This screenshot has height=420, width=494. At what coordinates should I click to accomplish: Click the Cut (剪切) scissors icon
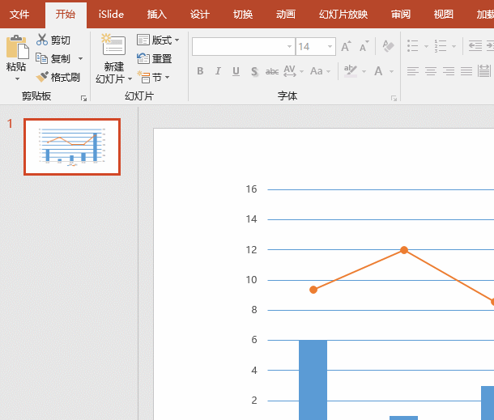coord(42,40)
